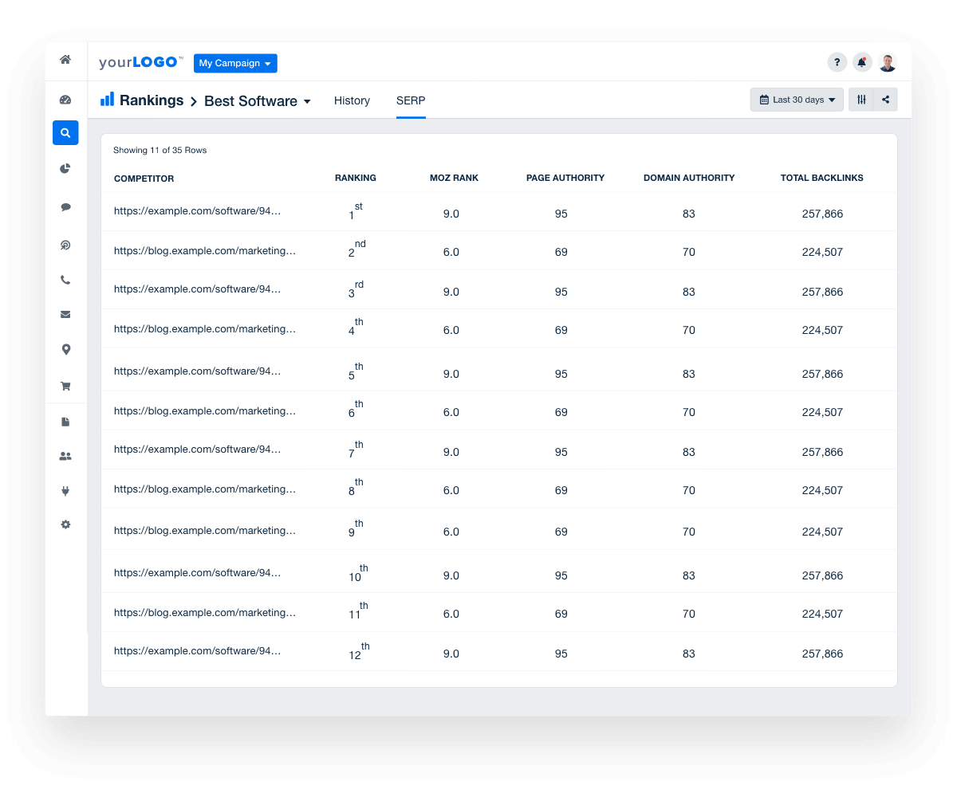Open the competitor URL ranked 10th

198,572
